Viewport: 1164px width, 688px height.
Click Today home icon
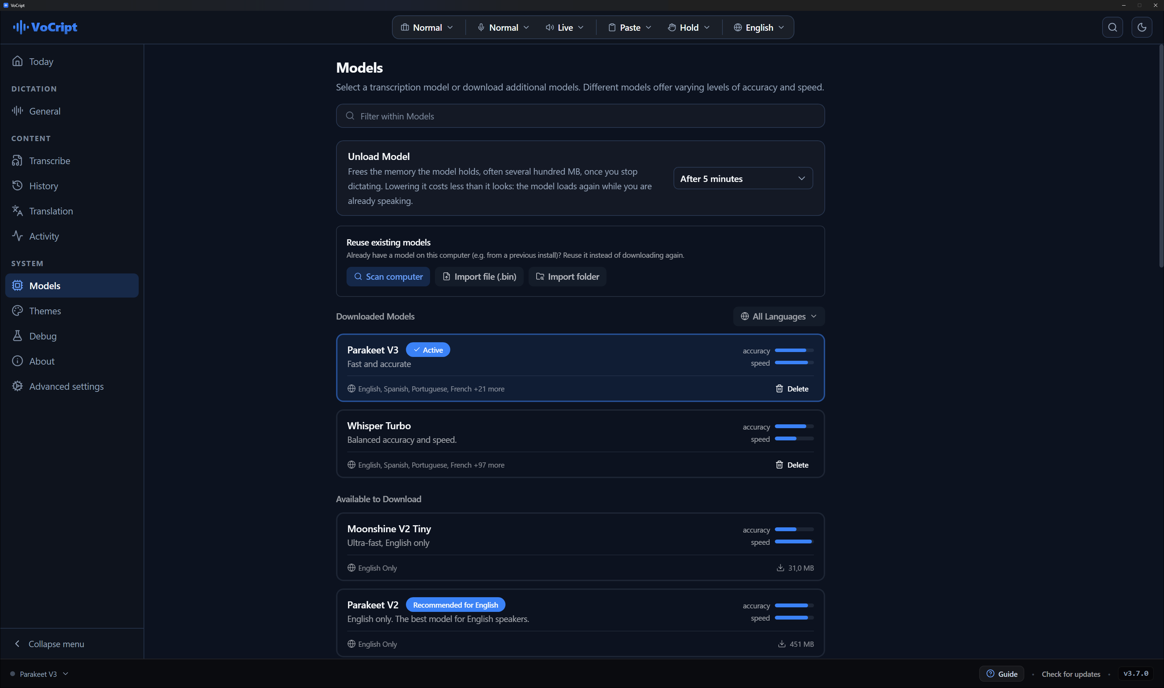pos(17,61)
